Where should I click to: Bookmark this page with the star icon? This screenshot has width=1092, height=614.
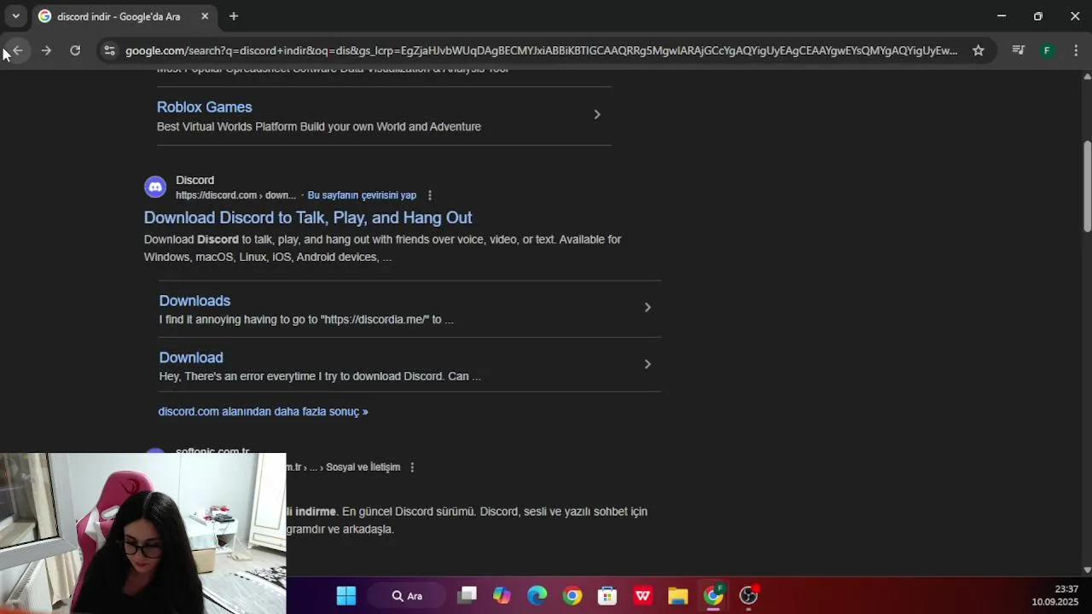pos(979,50)
